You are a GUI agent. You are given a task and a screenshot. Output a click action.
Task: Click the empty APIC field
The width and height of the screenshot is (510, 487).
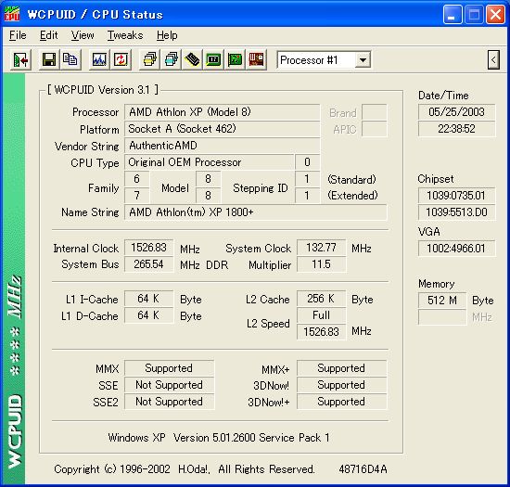coord(375,129)
